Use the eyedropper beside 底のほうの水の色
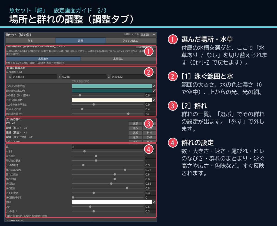 [154, 91]
